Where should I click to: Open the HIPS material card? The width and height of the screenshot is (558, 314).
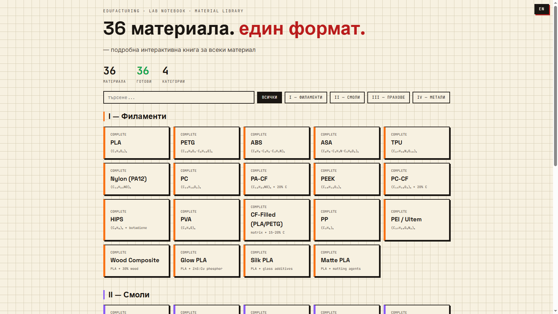tap(137, 220)
